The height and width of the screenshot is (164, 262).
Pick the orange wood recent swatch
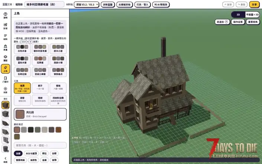click(x=58, y=130)
